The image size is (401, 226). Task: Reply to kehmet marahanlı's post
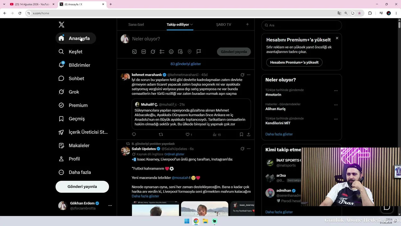(x=134, y=134)
